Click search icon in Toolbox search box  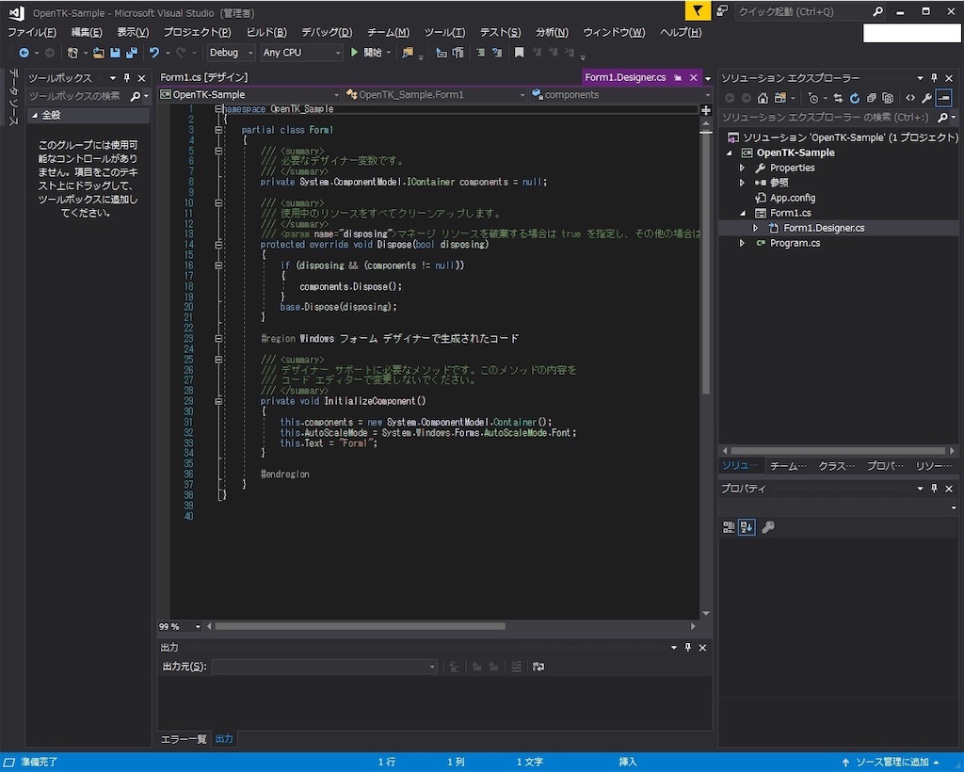[136, 96]
